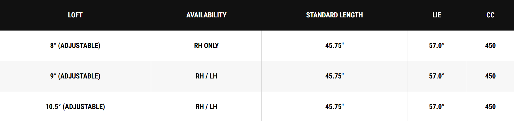This screenshot has width=514, height=121.
Task: Click the 57.0° lie in 10.5° row
Action: coord(436,107)
